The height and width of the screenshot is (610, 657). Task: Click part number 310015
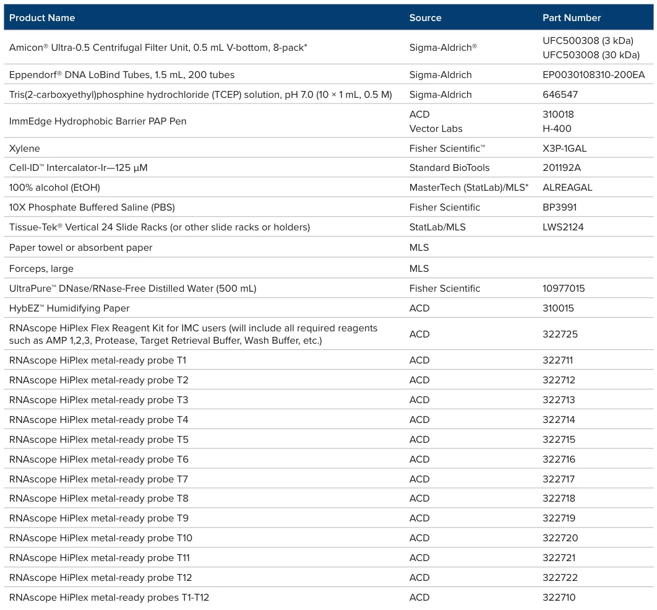[x=558, y=308]
